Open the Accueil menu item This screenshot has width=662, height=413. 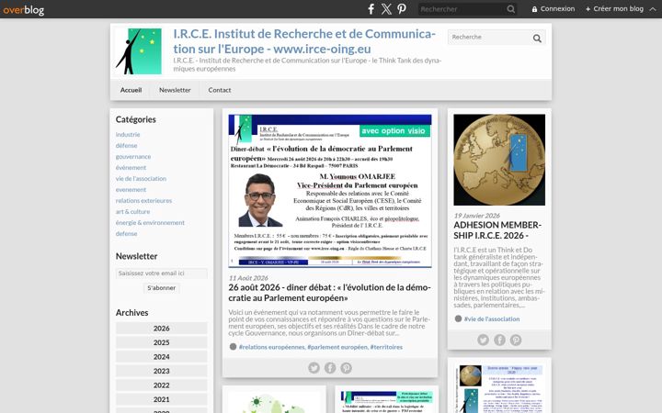pyautogui.click(x=131, y=90)
